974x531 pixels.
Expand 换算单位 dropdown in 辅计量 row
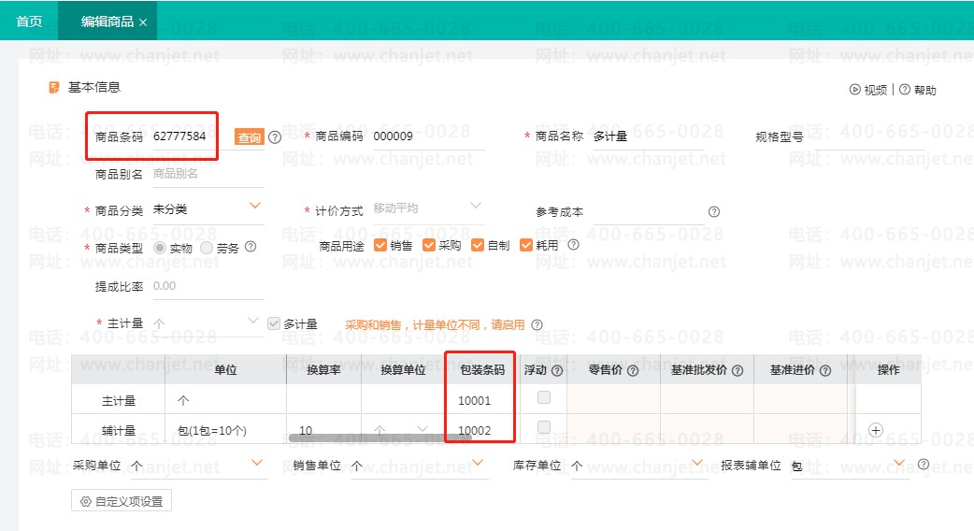coord(423,428)
